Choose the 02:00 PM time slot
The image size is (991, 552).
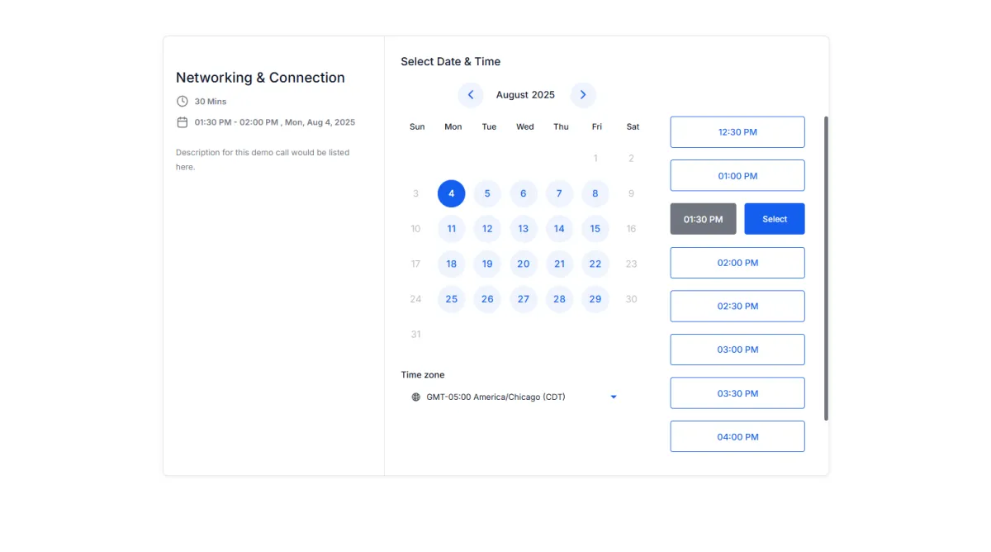click(737, 263)
